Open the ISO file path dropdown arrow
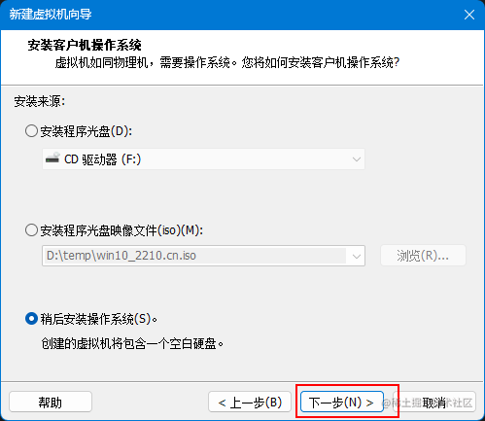The height and width of the screenshot is (421, 485). click(x=357, y=256)
